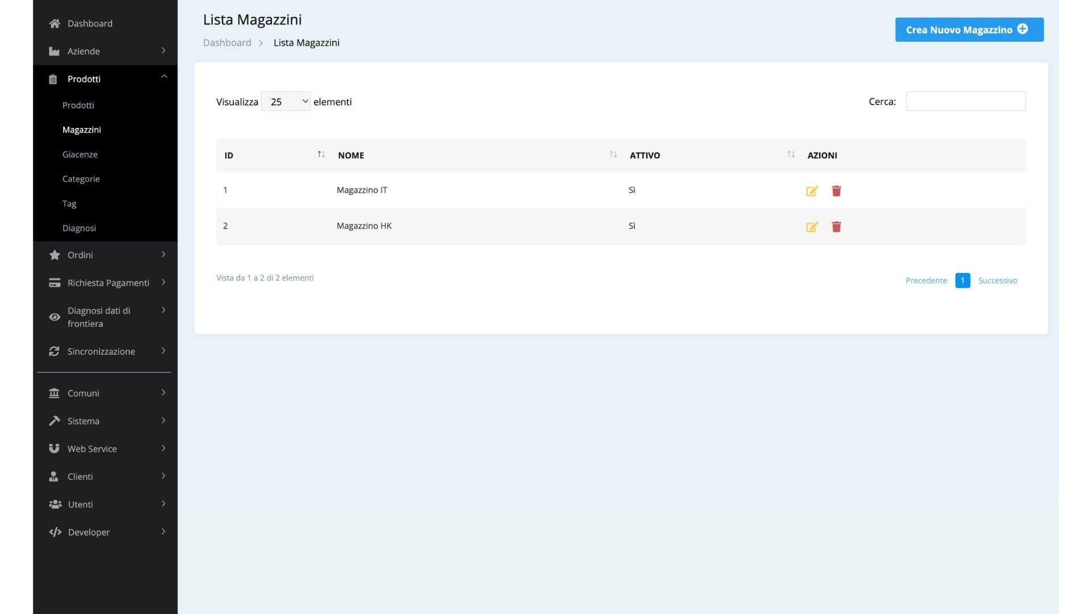Click the Magazzino IT name cell
Screen dimensions: 1092x614
(362, 190)
